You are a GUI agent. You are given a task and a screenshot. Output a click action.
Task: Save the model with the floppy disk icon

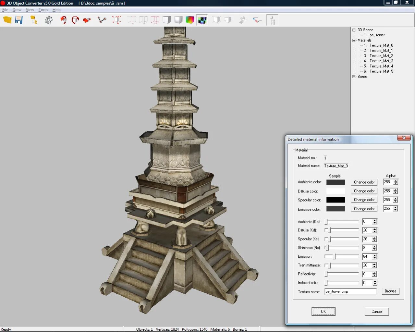(x=19, y=20)
